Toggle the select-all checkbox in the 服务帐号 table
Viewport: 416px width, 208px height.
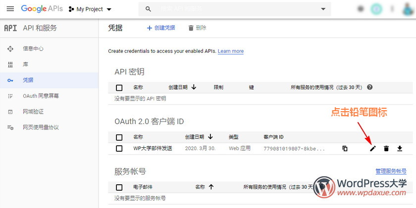click(x=119, y=187)
